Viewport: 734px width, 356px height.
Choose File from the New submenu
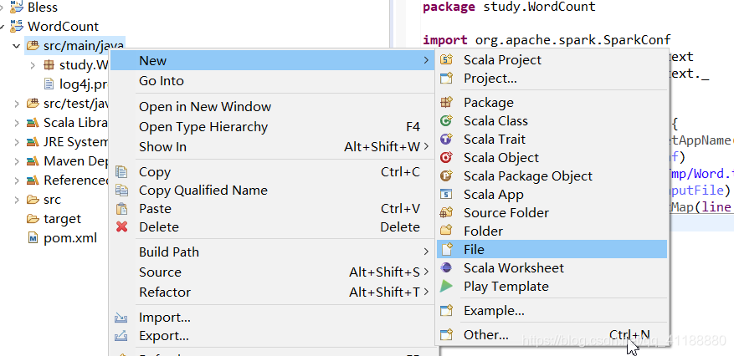474,250
